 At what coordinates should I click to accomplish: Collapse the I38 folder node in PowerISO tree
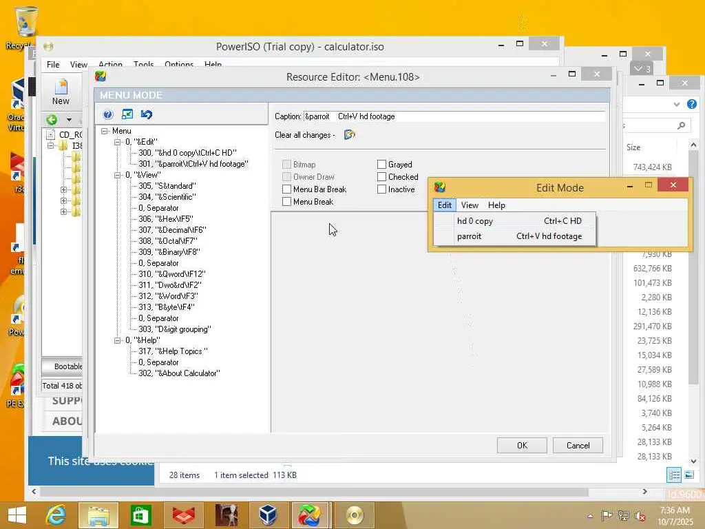[x=51, y=145]
